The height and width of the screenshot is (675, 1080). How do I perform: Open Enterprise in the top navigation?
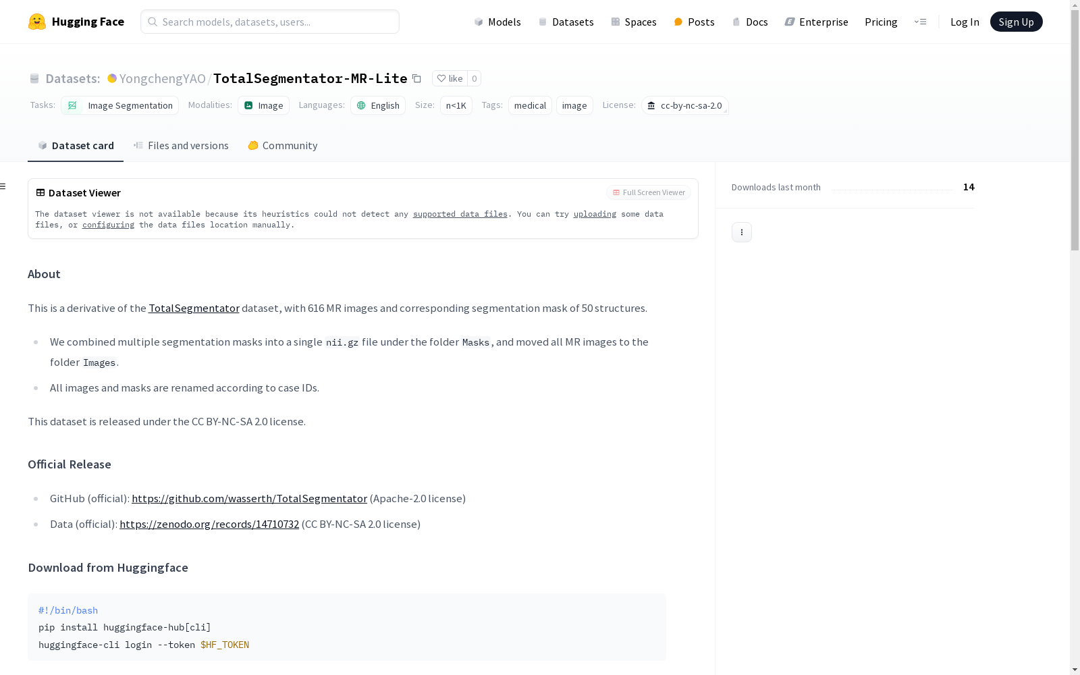coord(816,22)
